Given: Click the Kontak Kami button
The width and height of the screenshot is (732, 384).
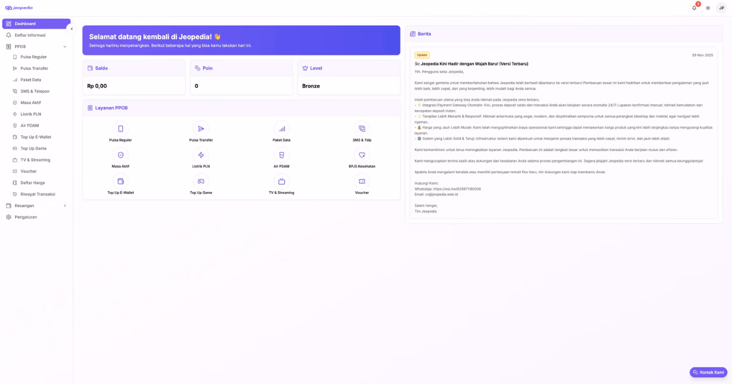Looking at the screenshot, I should (x=708, y=372).
